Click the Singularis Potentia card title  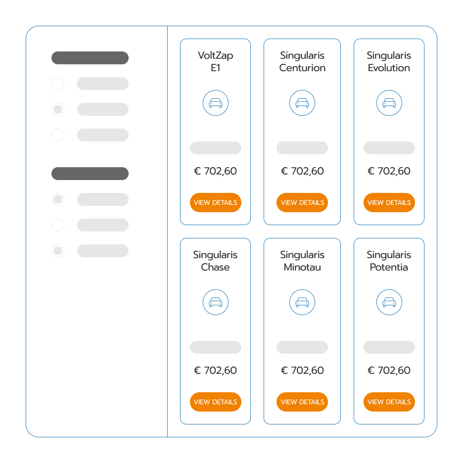[389, 261]
